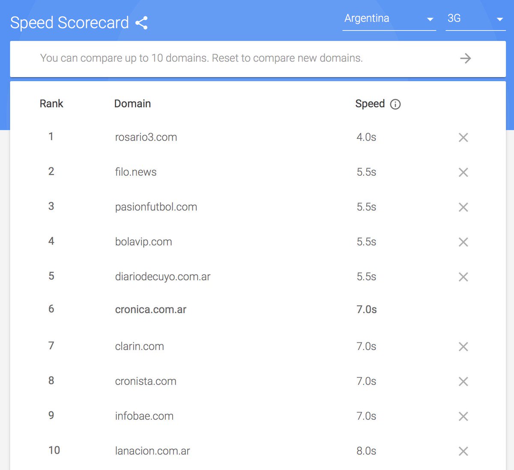The image size is (514, 470).
Task: Select rosario3.com domain text
Action: [x=146, y=137]
